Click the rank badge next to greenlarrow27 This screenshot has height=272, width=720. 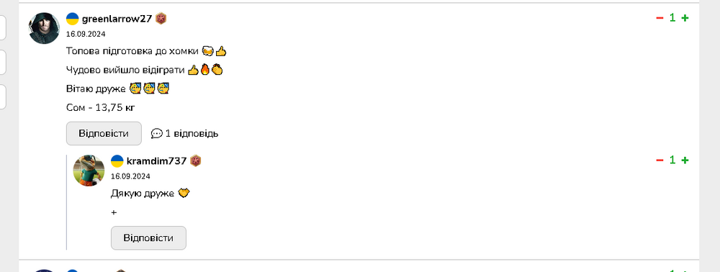(x=161, y=19)
